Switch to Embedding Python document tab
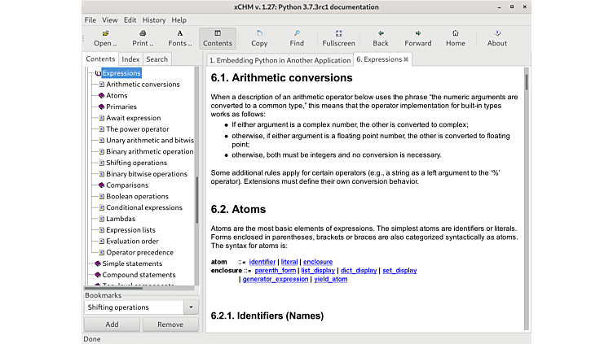 280,60
